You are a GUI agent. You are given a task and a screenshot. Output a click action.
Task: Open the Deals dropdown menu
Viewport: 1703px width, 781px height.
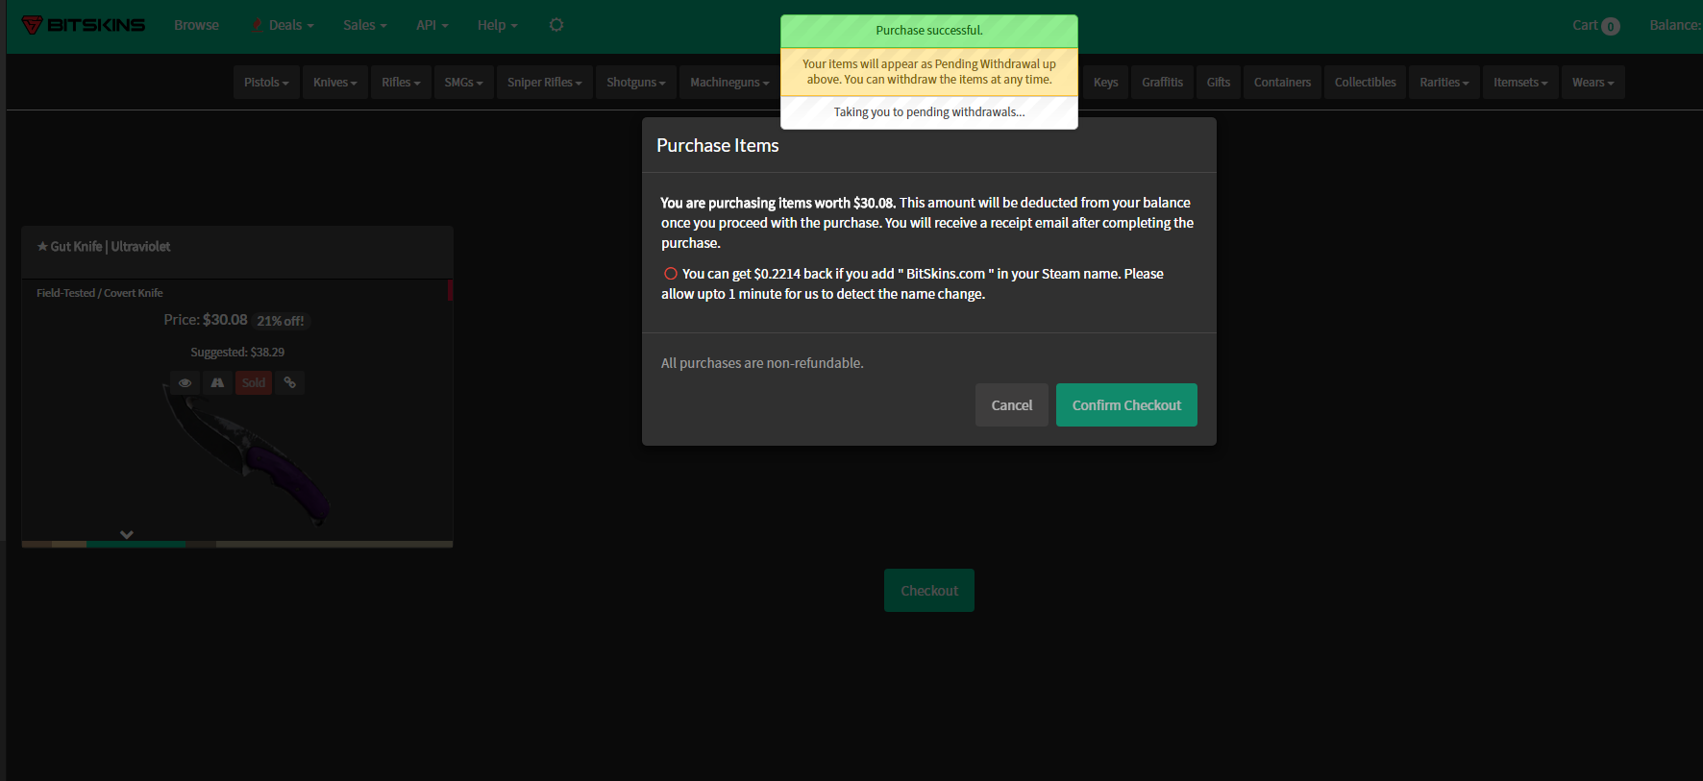click(x=283, y=25)
